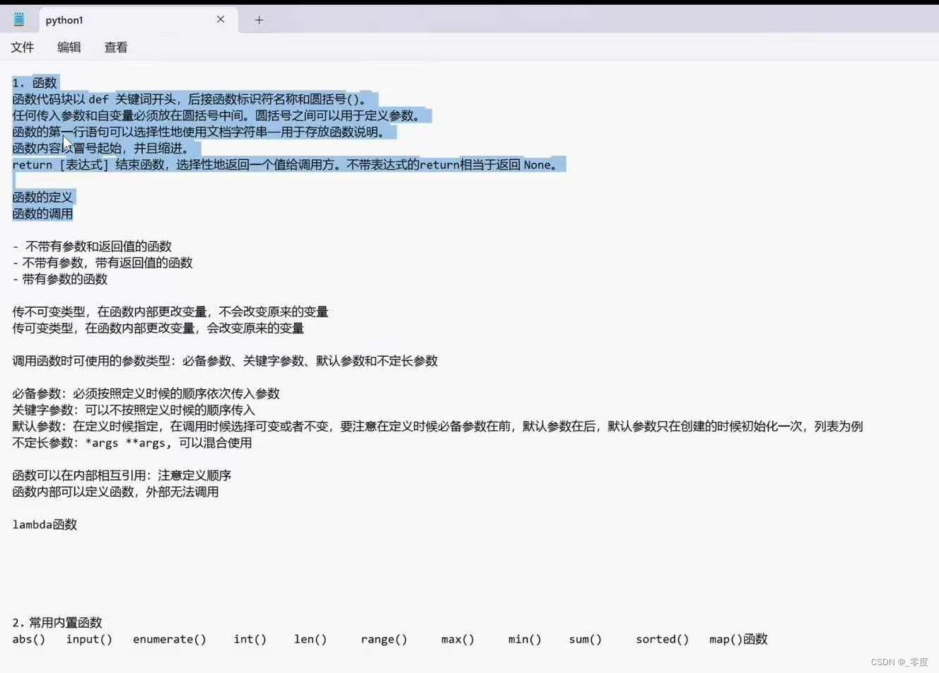The height and width of the screenshot is (673, 939).
Task: Open the 编辑 menu
Action: tap(69, 47)
